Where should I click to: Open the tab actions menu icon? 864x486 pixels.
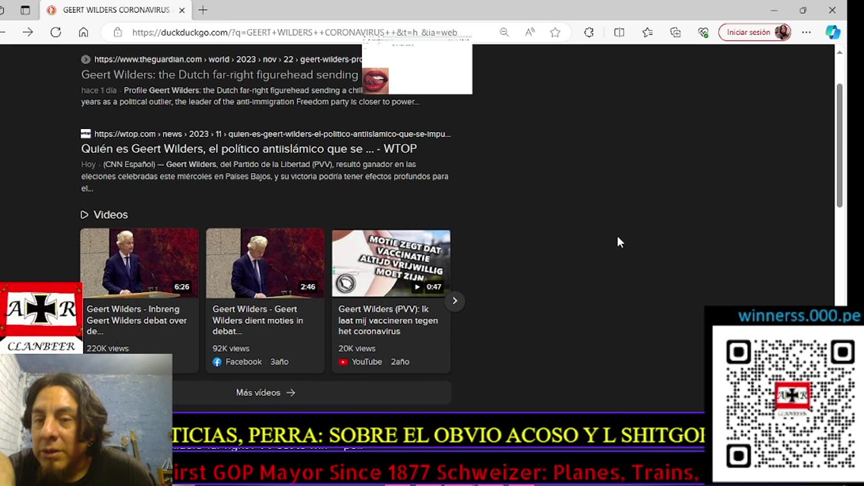point(25,10)
